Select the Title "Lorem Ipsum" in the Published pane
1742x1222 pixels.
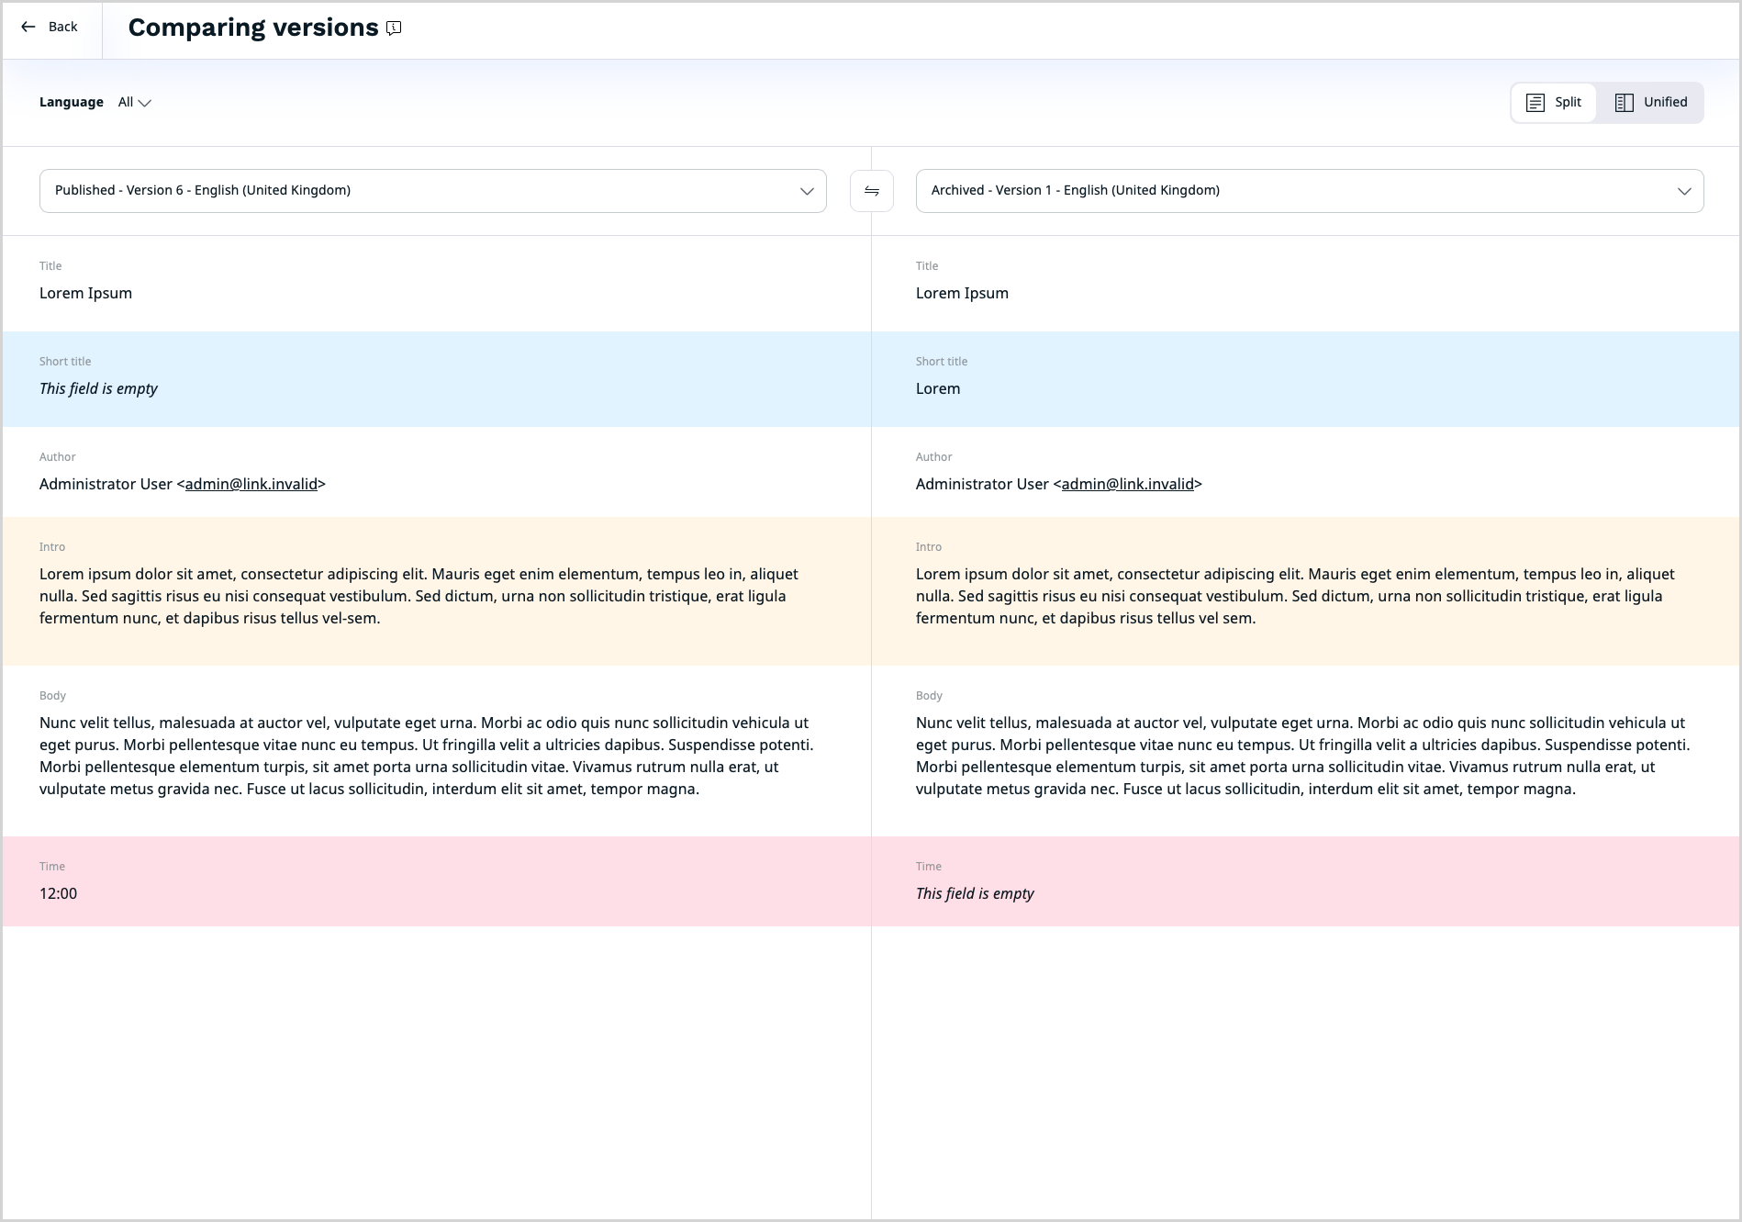[x=85, y=293]
